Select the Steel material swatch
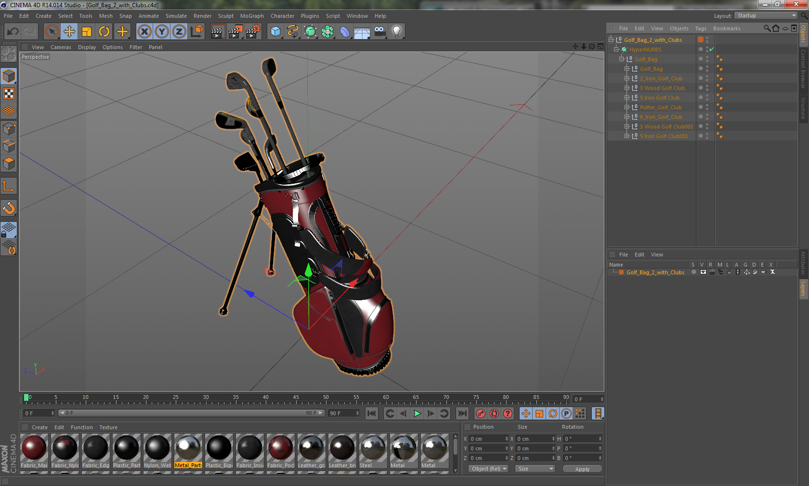Image resolution: width=809 pixels, height=486 pixels. pyautogui.click(x=373, y=451)
